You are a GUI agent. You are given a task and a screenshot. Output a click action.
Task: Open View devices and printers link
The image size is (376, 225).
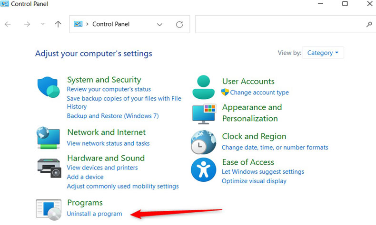(102, 168)
